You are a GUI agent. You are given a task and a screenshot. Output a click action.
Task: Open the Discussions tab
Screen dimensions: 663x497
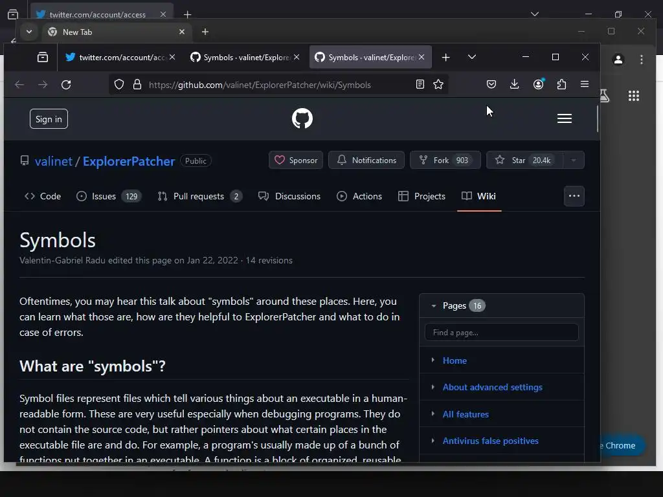[289, 196]
